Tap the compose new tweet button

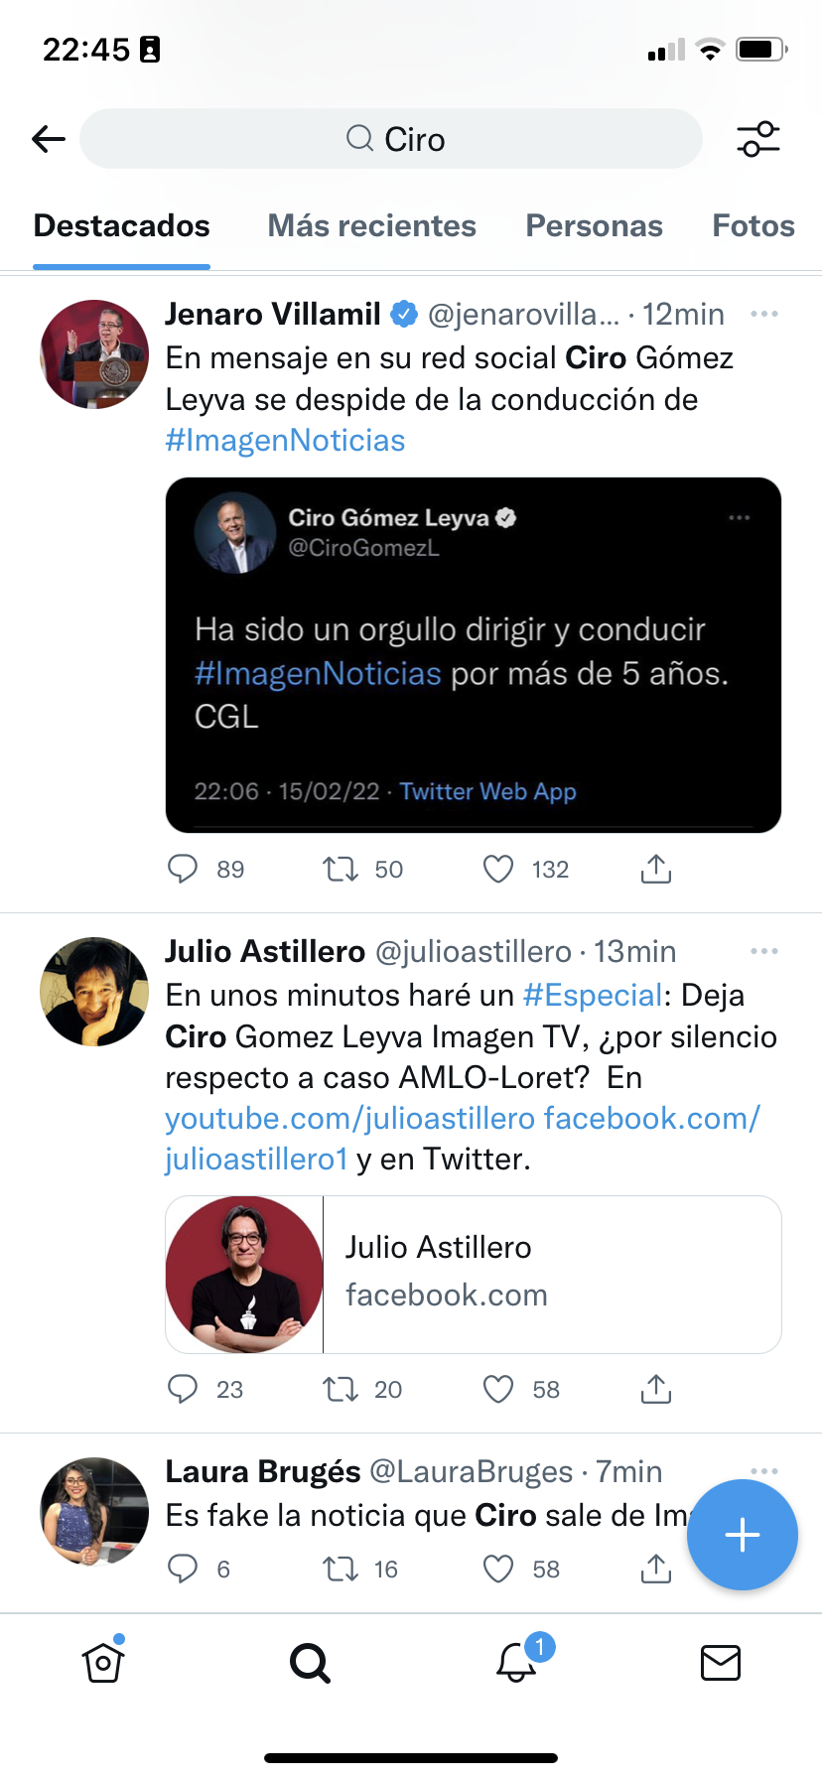click(742, 1535)
